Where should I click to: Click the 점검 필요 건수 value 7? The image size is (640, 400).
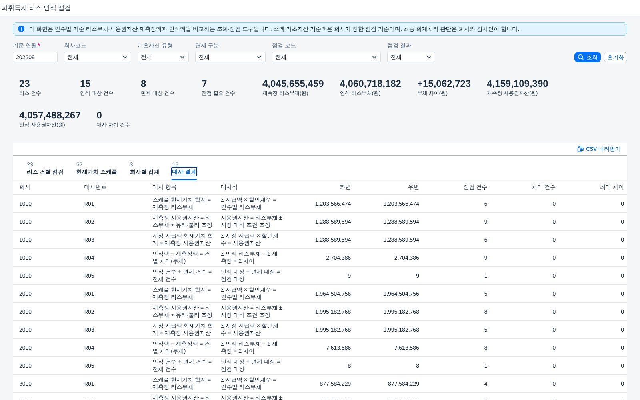pos(204,84)
